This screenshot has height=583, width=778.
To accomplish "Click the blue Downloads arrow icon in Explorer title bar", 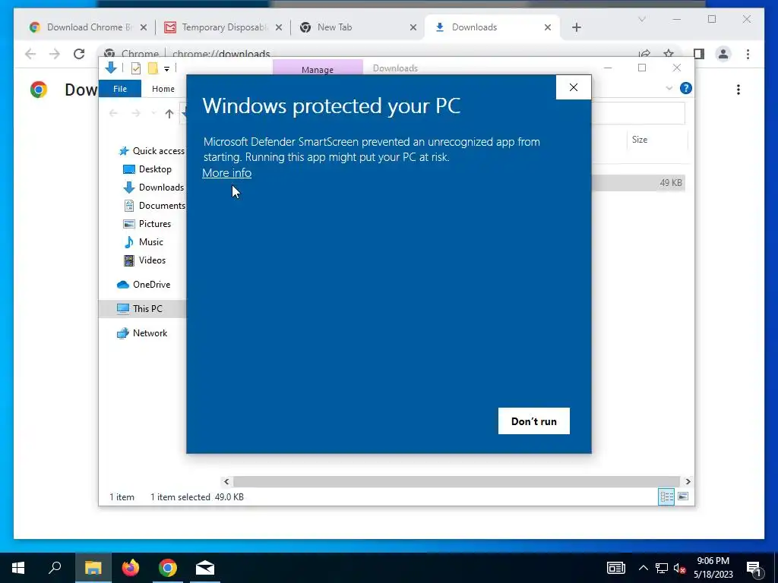I will pyautogui.click(x=111, y=68).
